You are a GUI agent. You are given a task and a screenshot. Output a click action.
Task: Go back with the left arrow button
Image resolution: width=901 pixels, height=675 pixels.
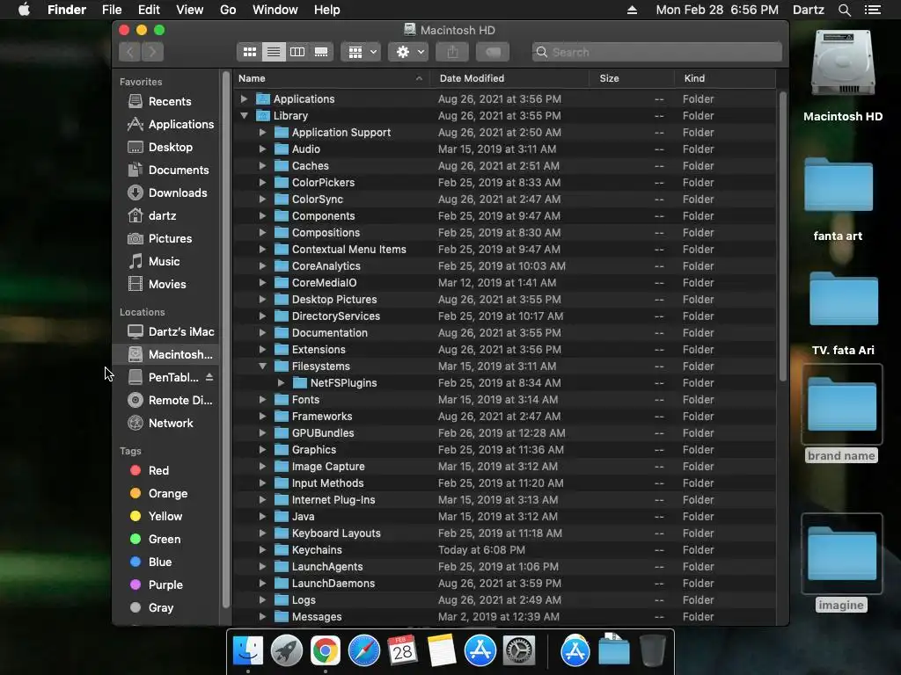(x=130, y=52)
